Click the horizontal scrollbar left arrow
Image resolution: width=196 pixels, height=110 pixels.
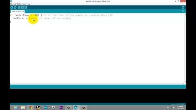(x=11, y=83)
